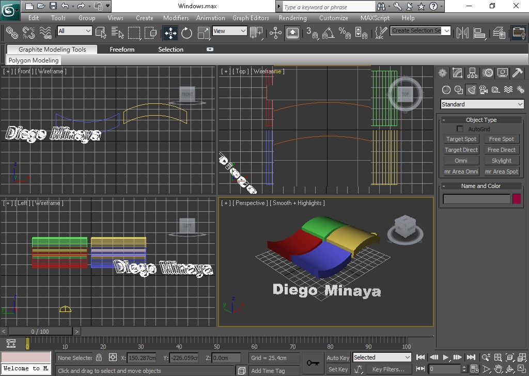Open the Select by Name list
The width and height of the screenshot is (529, 376).
point(117,33)
